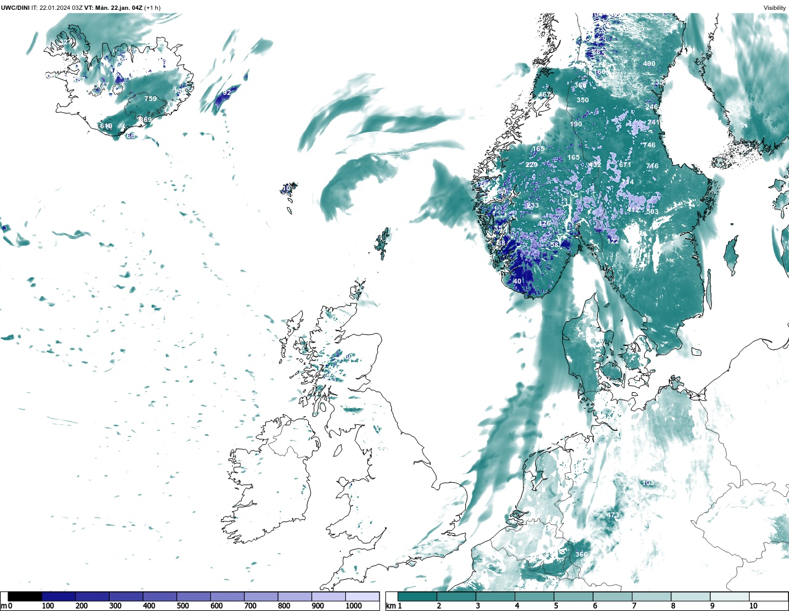The width and height of the screenshot is (789, 611).
Task: Click the valid time 'Mán. 22.jan. 04Z'
Action: tap(119, 7)
